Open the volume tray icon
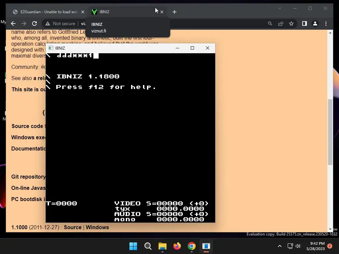The image size is (339, 254). coord(298,246)
